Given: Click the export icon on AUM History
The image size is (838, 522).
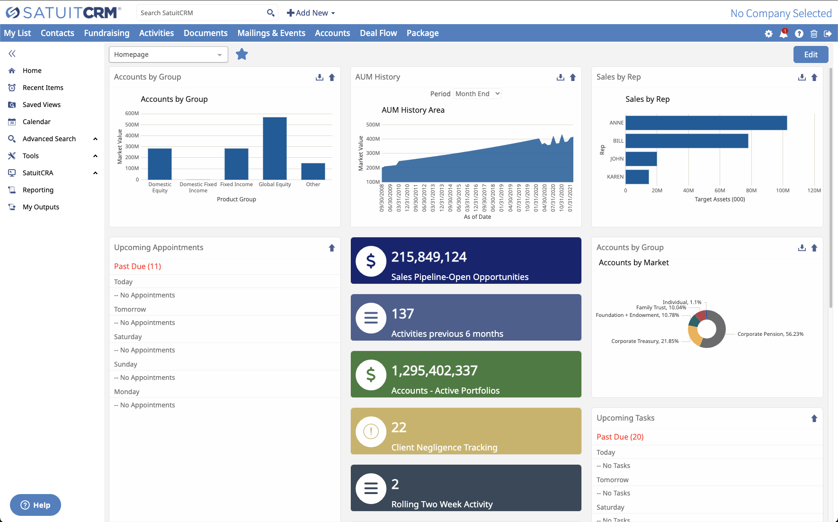Looking at the screenshot, I should click(x=560, y=77).
